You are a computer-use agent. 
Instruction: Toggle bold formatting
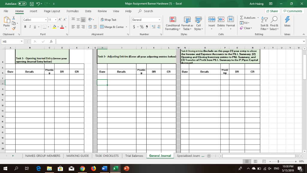point(25,27)
